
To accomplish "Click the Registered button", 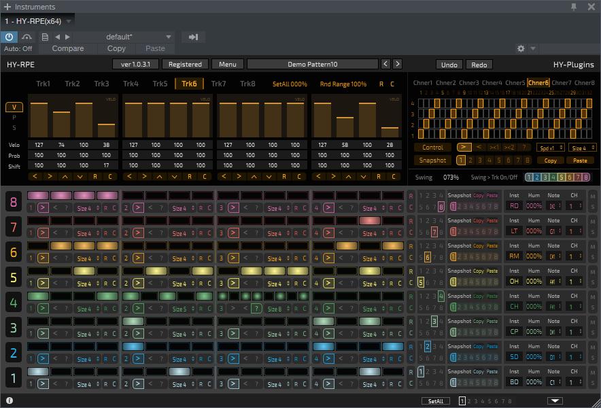I will click(185, 64).
